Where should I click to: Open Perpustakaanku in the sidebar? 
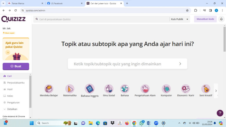coord(14,83)
